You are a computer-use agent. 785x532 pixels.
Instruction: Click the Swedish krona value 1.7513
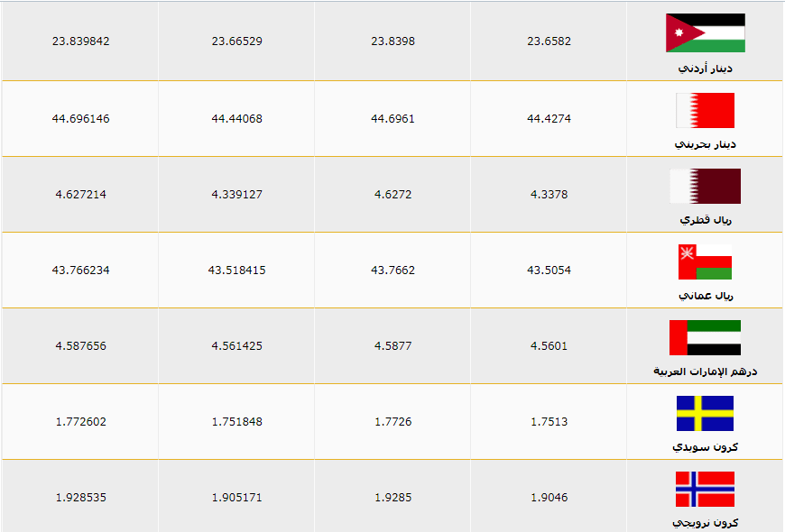point(549,421)
